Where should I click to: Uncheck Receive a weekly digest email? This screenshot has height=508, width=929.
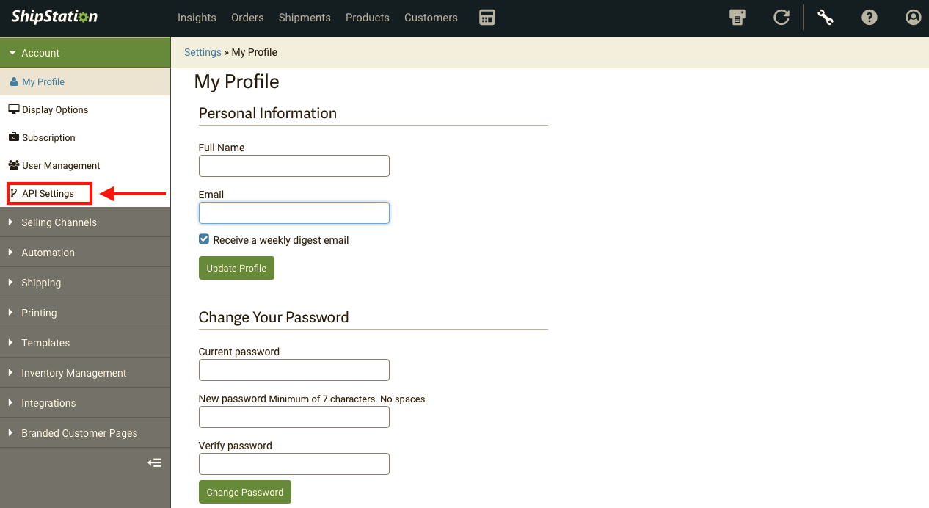coord(204,239)
